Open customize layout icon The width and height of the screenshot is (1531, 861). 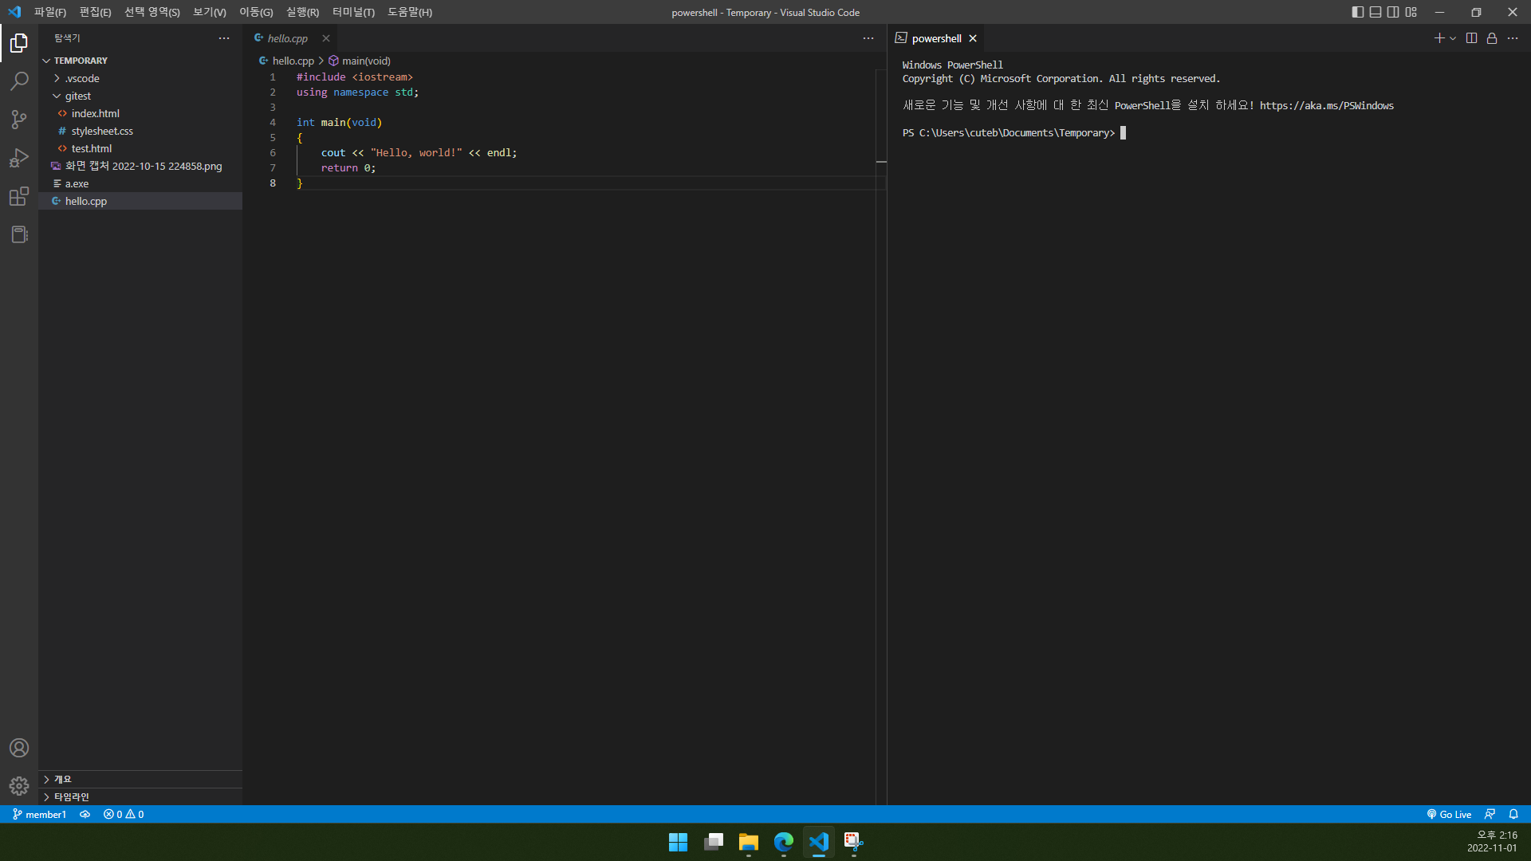click(1411, 12)
